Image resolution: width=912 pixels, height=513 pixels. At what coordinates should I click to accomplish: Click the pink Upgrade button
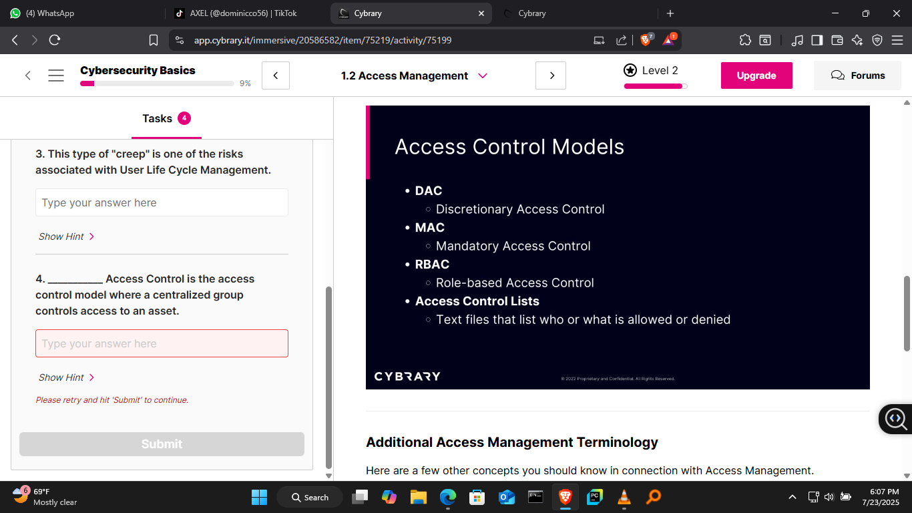pos(756,75)
